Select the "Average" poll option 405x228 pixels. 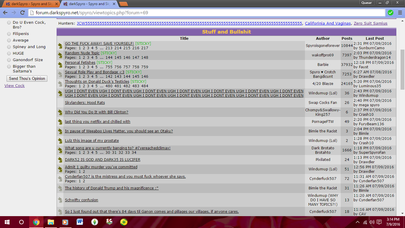point(9,40)
